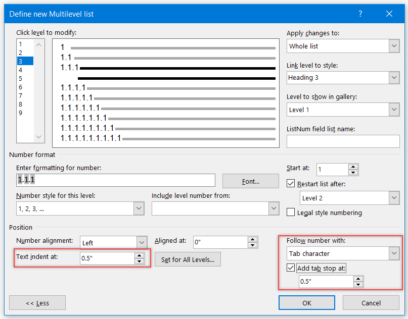This screenshot has width=408, height=319.
Task: Click the Font... button
Action: 251,181
